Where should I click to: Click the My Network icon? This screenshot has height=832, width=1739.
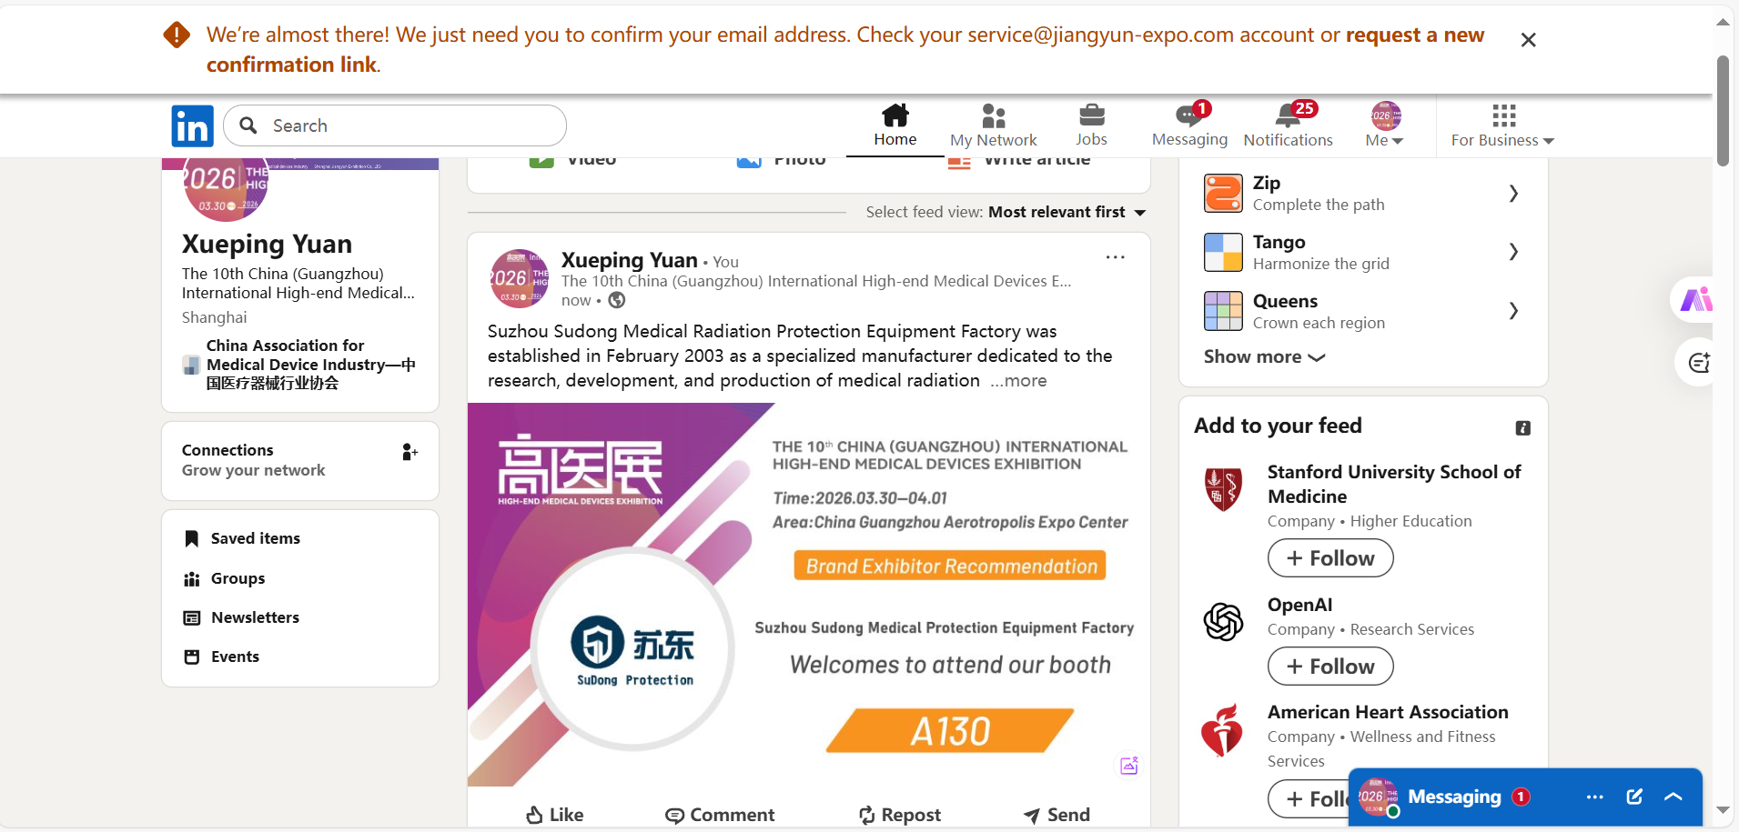994,116
